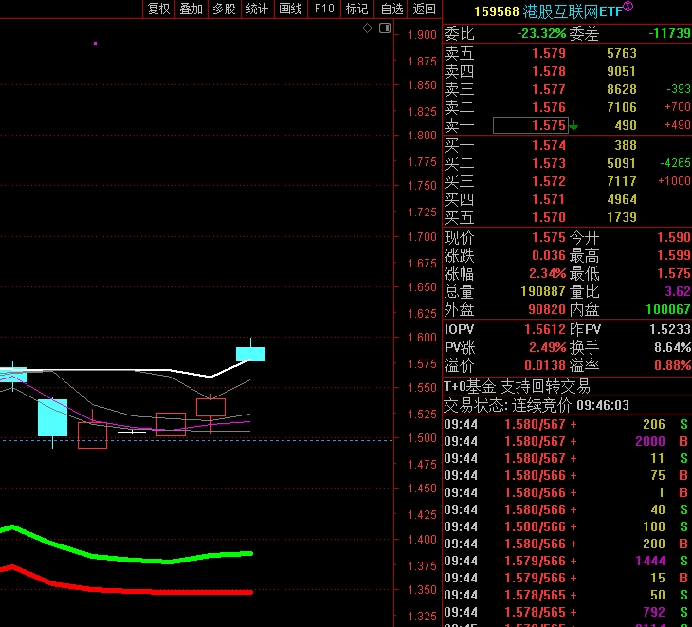The width and height of the screenshot is (692, 627).
Task: Click the 159568 港股互联网ETF title
Action: tap(549, 11)
